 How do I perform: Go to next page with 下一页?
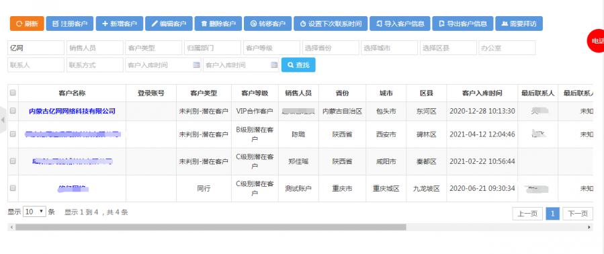coord(578,214)
